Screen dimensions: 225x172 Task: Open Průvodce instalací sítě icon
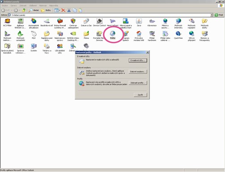pos(139,34)
